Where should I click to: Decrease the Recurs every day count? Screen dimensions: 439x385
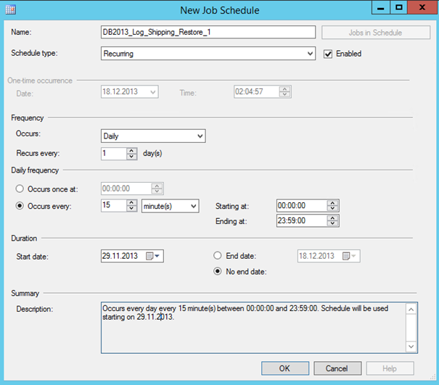[x=131, y=157]
